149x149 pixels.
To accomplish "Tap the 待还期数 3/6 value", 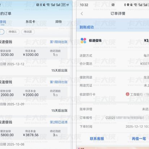I will click(x=55, y=135).
